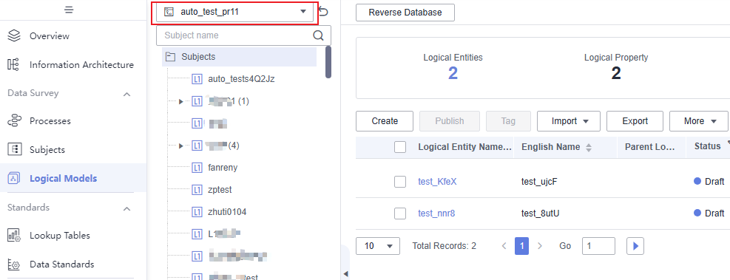Click the Parent Lo... column header
730x280 pixels.
pyautogui.click(x=650, y=147)
